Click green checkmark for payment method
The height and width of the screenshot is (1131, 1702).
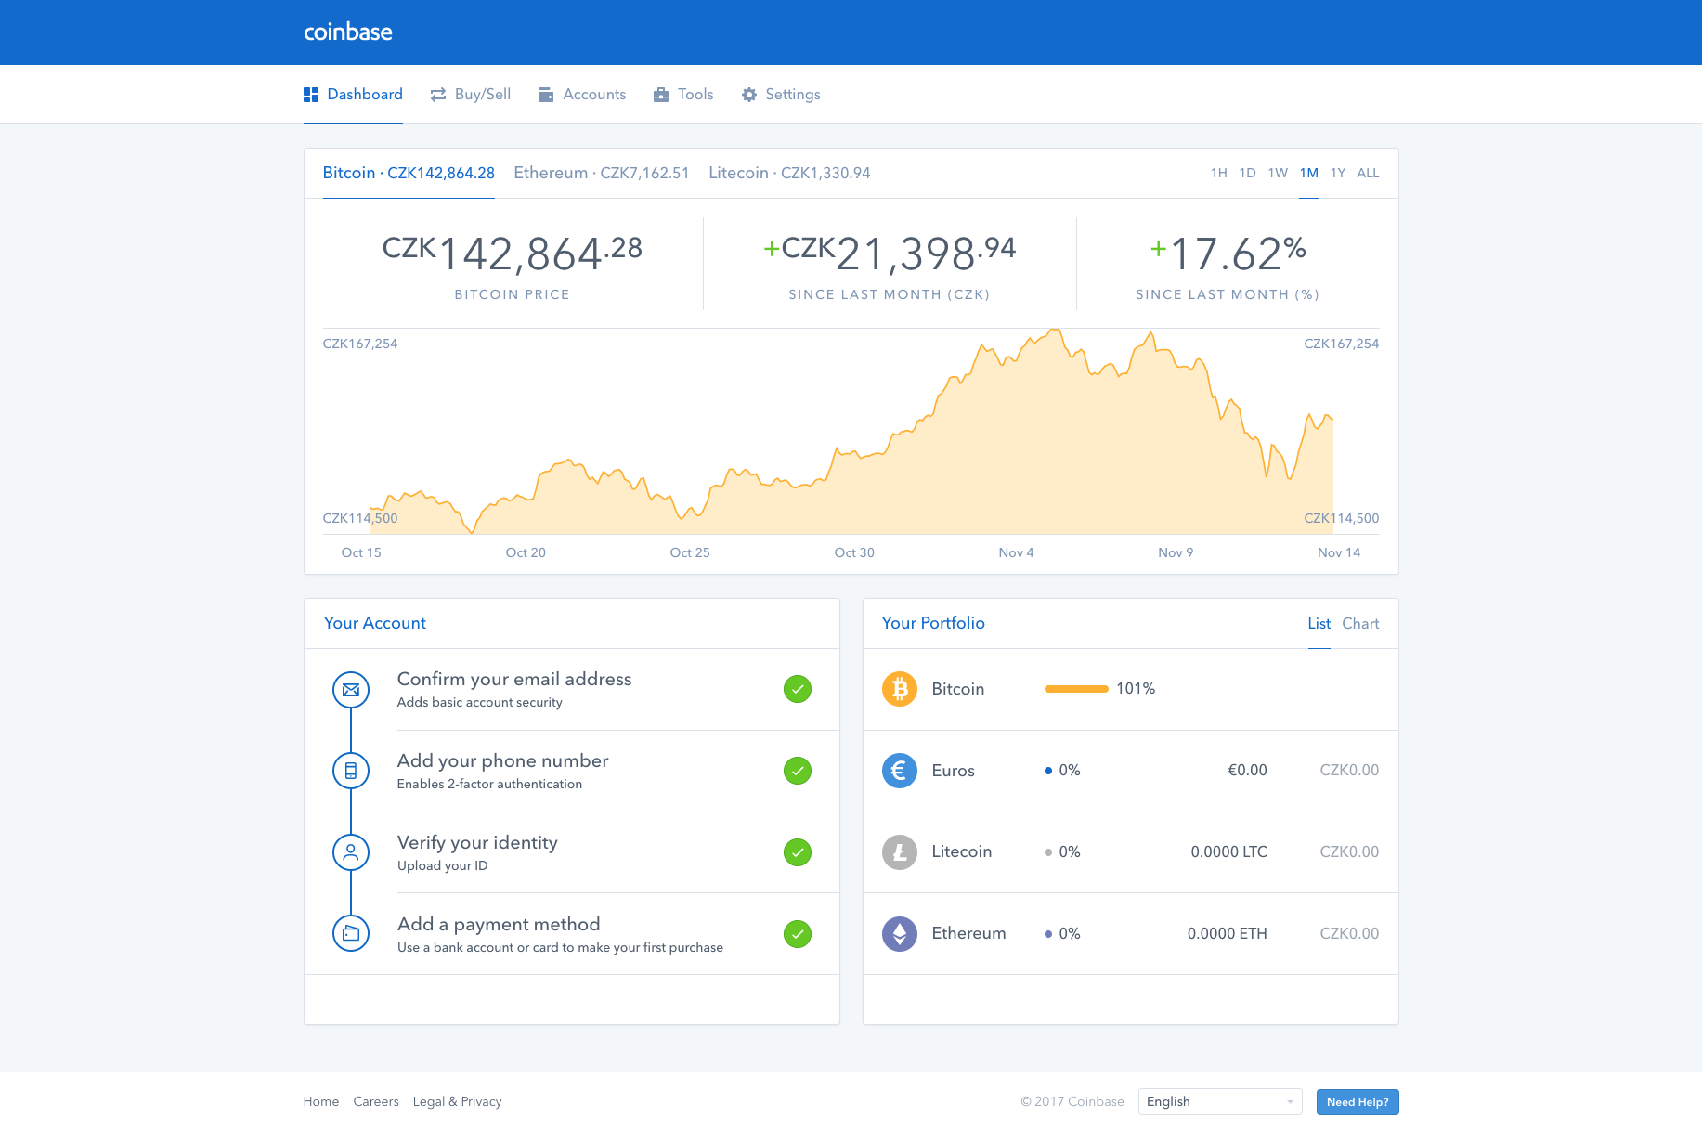(798, 934)
